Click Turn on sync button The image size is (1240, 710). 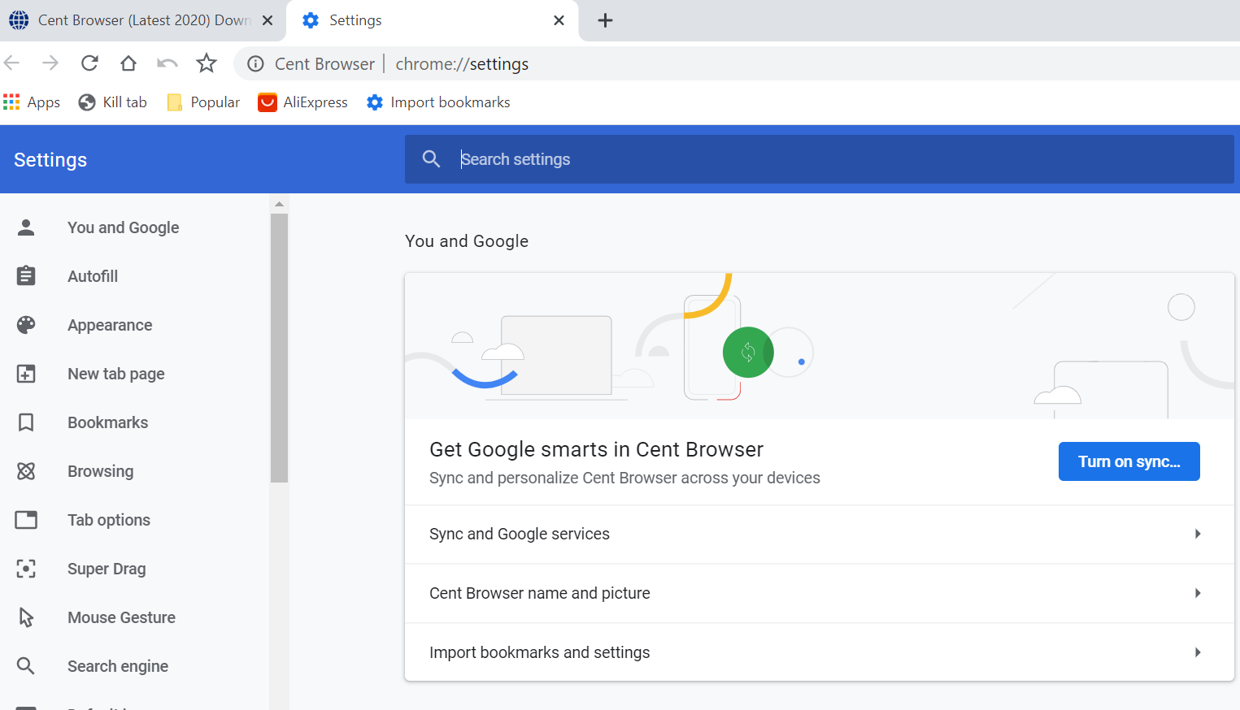click(1129, 461)
